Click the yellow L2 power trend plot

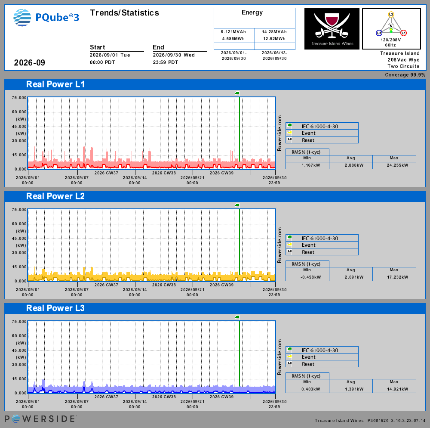pyautogui.click(x=152, y=245)
